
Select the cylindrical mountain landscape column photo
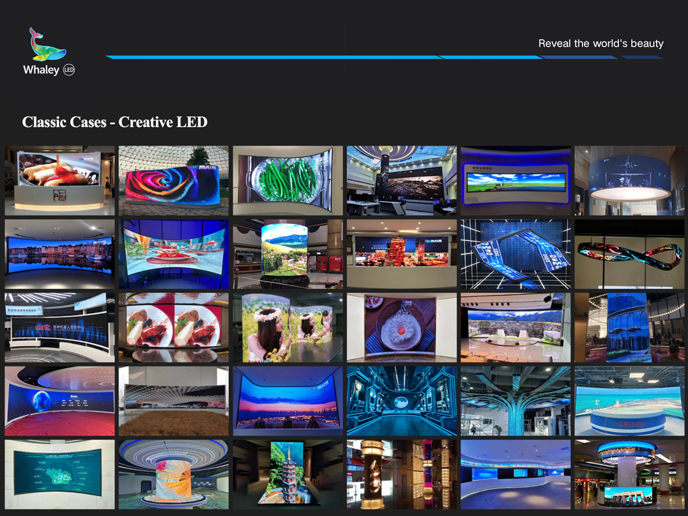click(x=288, y=254)
